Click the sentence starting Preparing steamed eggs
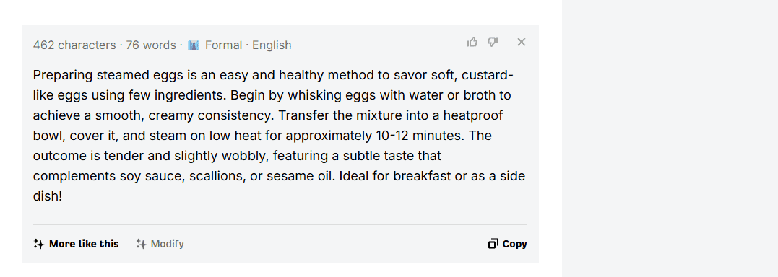The height and width of the screenshot is (277, 778). 273,84
